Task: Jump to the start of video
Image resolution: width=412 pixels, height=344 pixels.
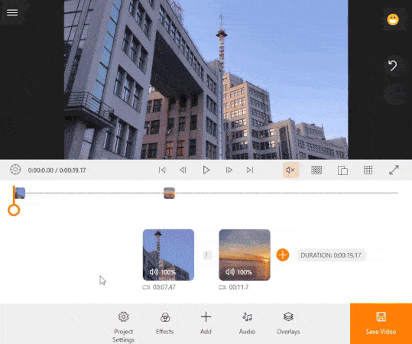Action: tap(162, 170)
